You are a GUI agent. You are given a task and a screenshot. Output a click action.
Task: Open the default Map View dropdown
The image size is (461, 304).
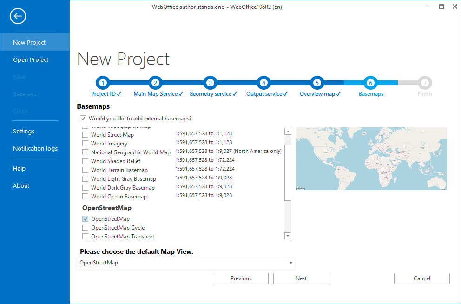pos(290,263)
